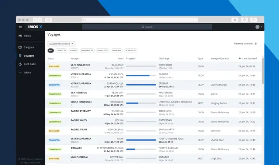
Task: Click the More ellipsis icon
Action: [20, 73]
